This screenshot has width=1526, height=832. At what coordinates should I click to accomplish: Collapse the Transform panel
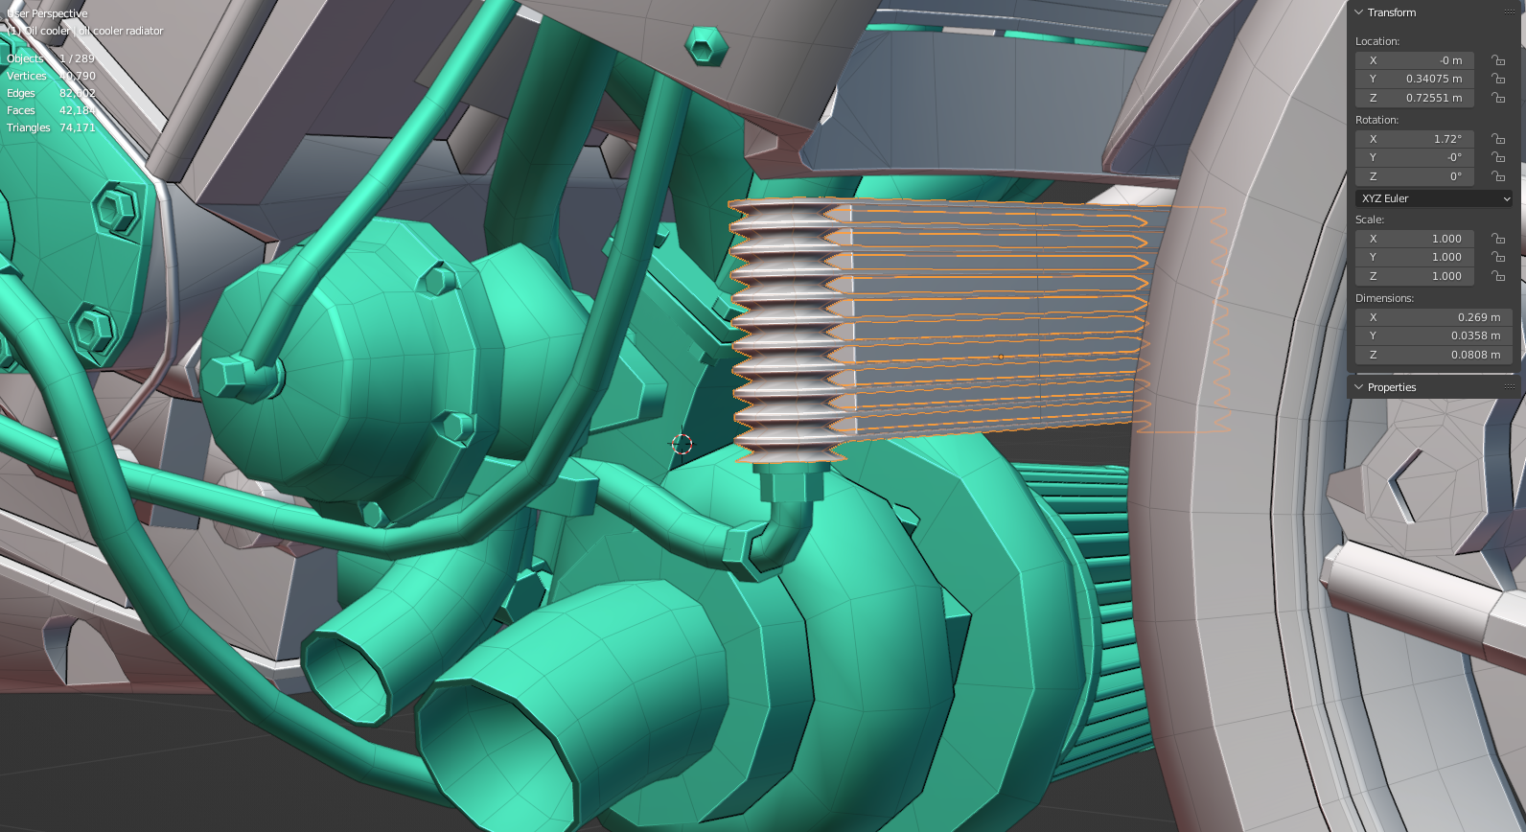click(1358, 12)
